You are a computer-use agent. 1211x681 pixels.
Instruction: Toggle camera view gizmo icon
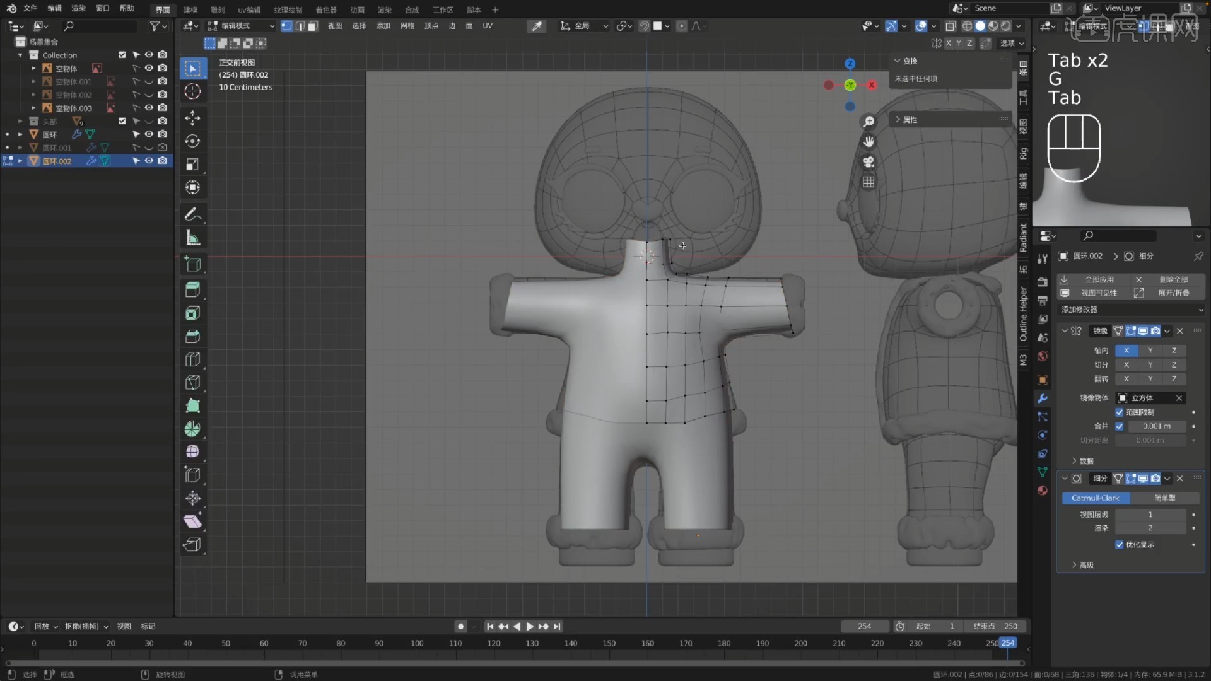[x=869, y=162]
